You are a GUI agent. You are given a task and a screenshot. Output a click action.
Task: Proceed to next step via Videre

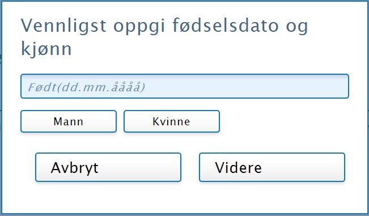point(272,167)
